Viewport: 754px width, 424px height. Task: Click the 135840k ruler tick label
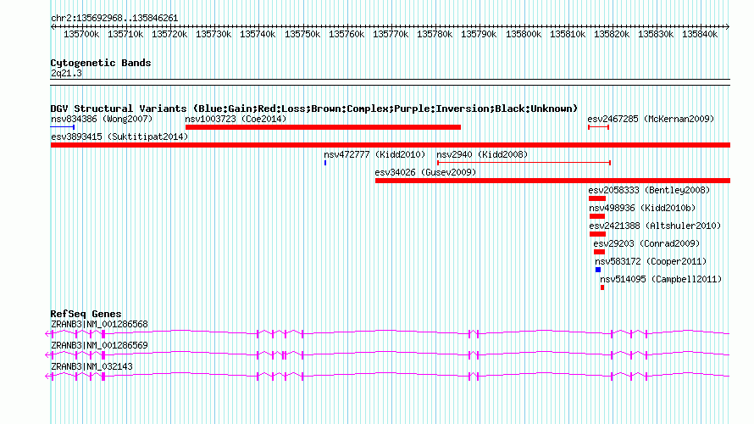(x=700, y=34)
